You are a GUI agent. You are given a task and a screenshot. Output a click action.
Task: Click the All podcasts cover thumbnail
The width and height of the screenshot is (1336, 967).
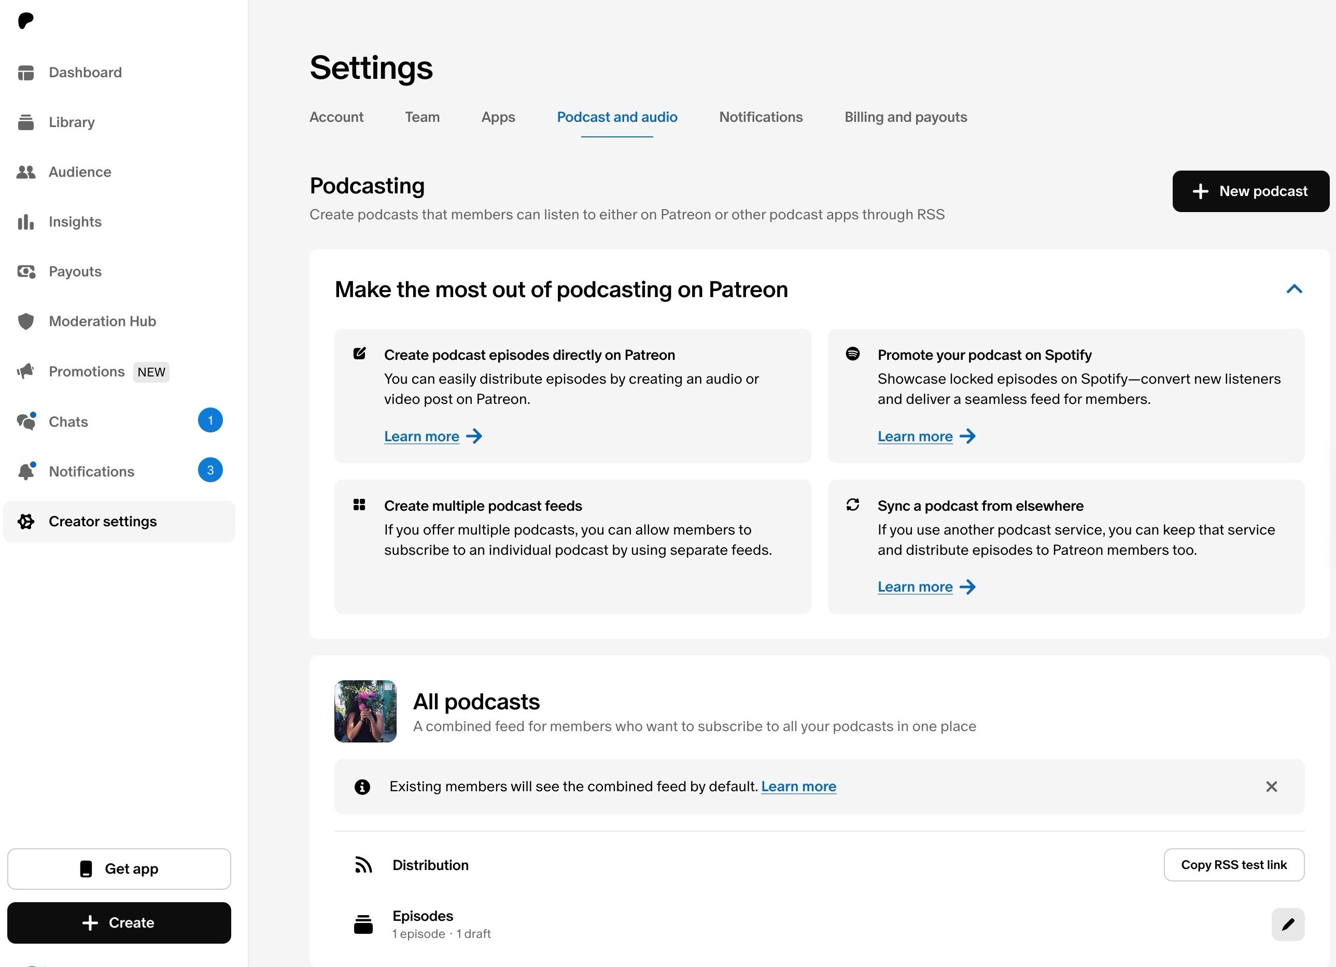click(365, 711)
